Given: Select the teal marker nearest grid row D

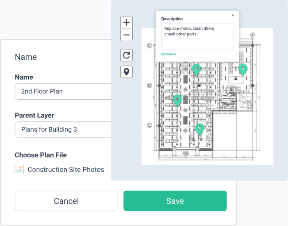Looking at the screenshot, I should 177,100.
